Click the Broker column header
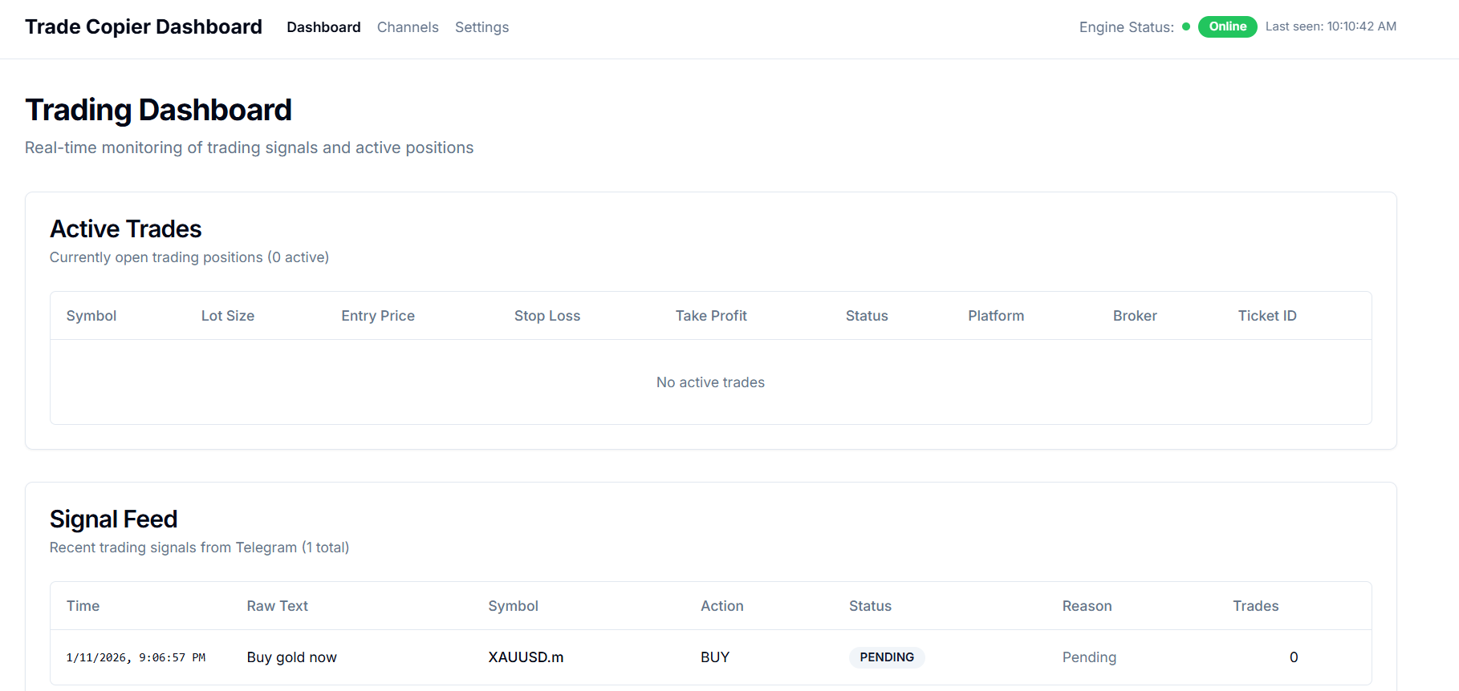 click(1135, 316)
